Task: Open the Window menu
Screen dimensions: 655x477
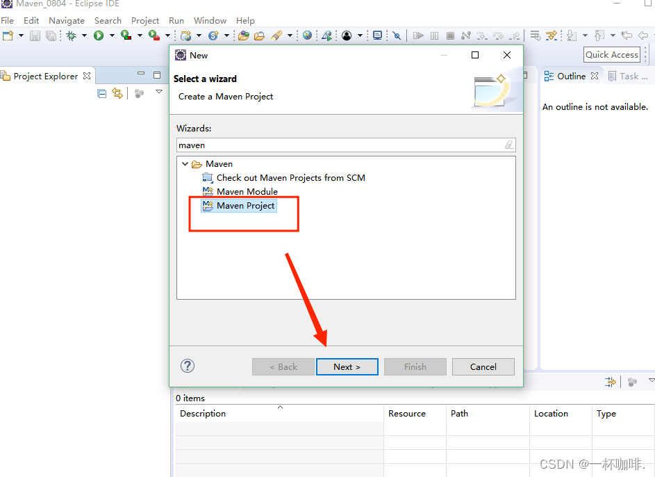Action: point(210,20)
